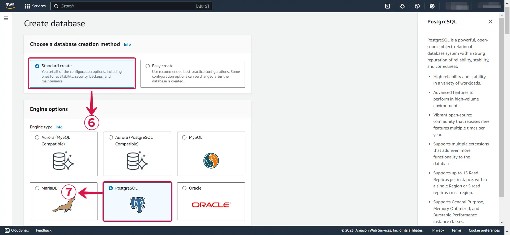This screenshot has width=510, height=235.
Task: Open the notifications bell
Action: pos(402,6)
